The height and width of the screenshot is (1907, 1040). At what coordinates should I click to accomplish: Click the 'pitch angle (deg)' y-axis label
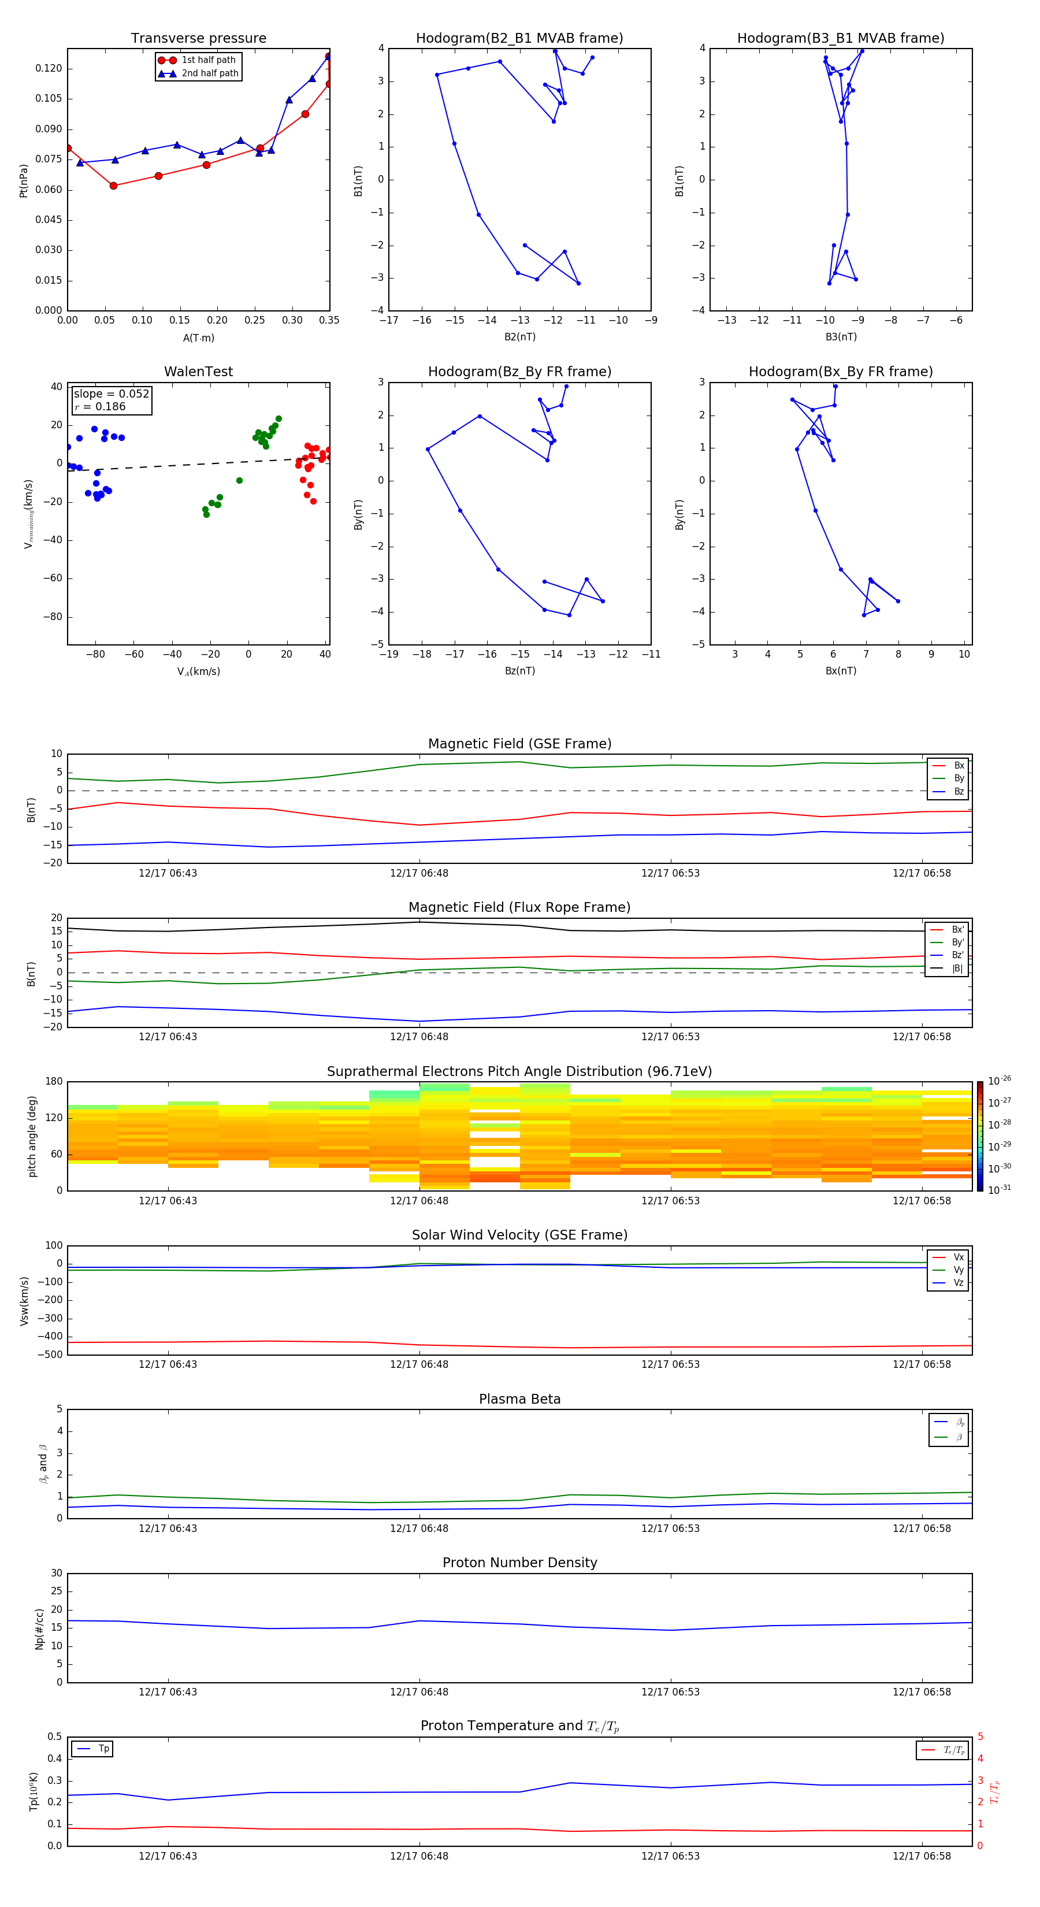32,1136
